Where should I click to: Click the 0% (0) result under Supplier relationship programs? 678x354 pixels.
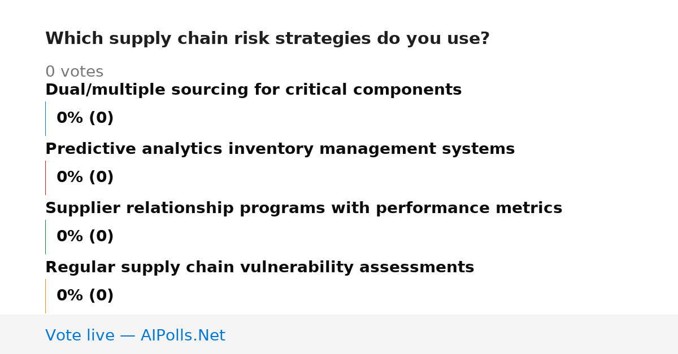(x=85, y=237)
